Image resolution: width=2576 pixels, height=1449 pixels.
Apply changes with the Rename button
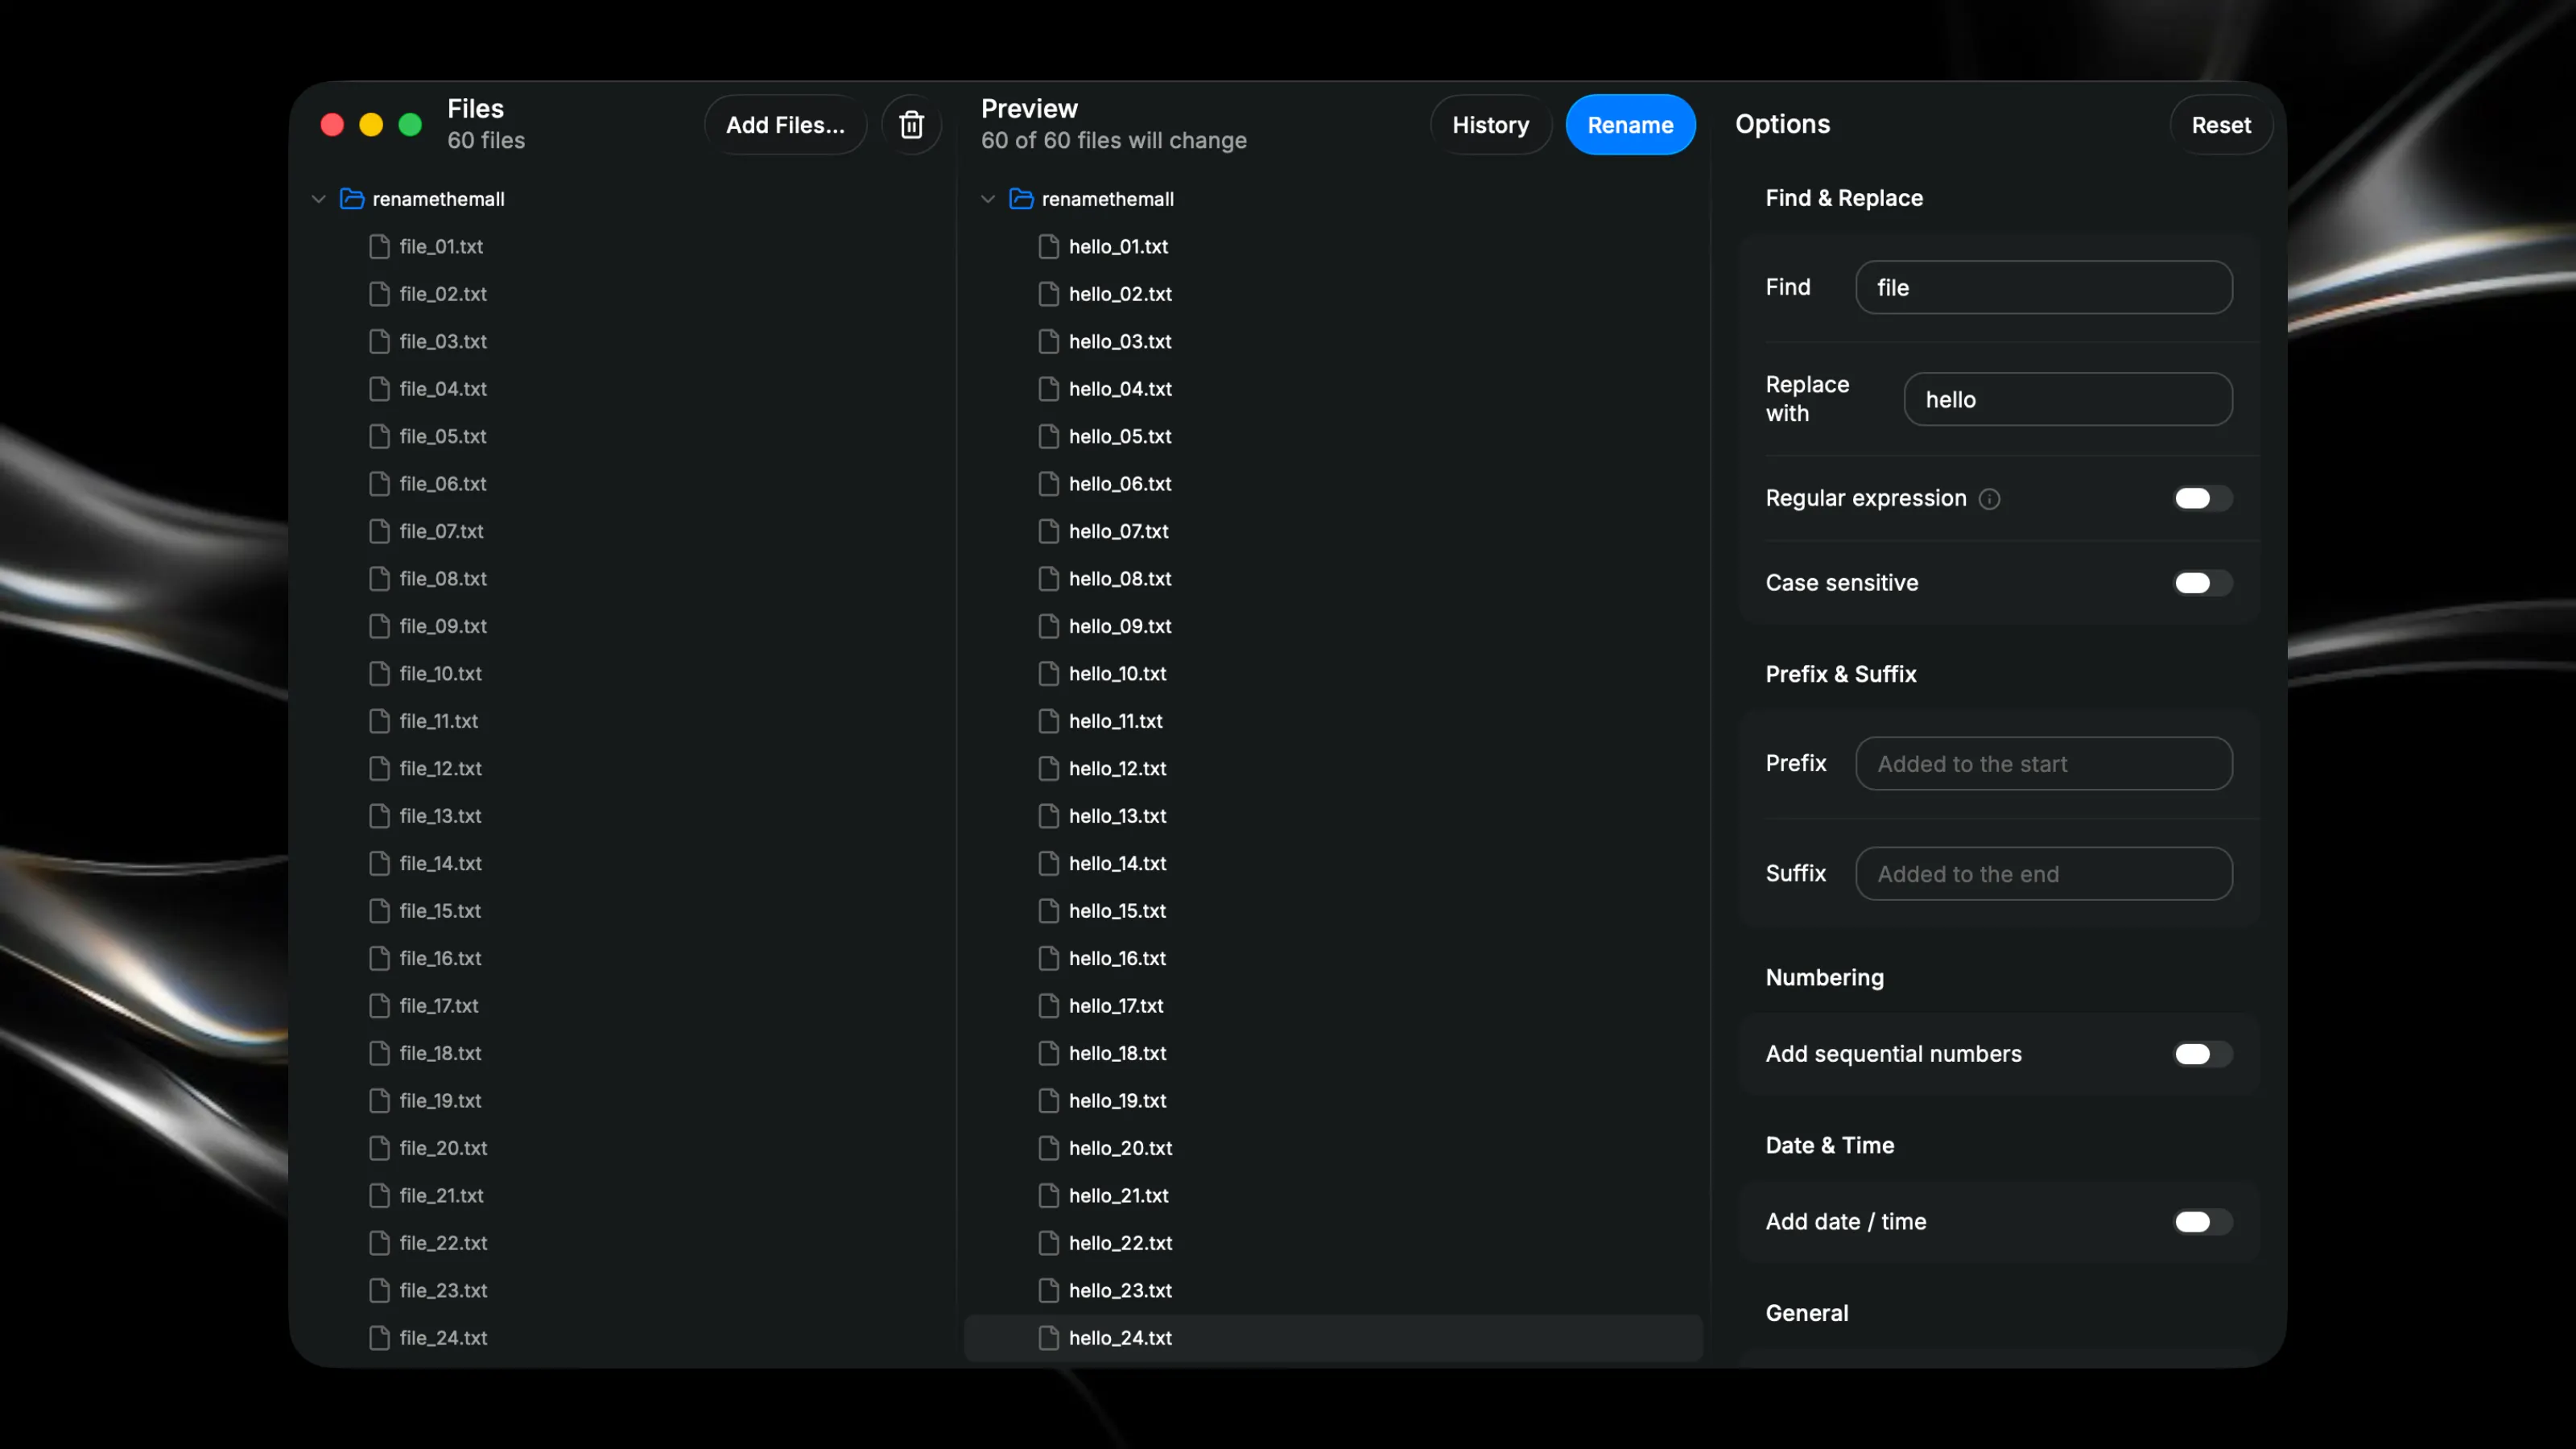coord(1630,125)
